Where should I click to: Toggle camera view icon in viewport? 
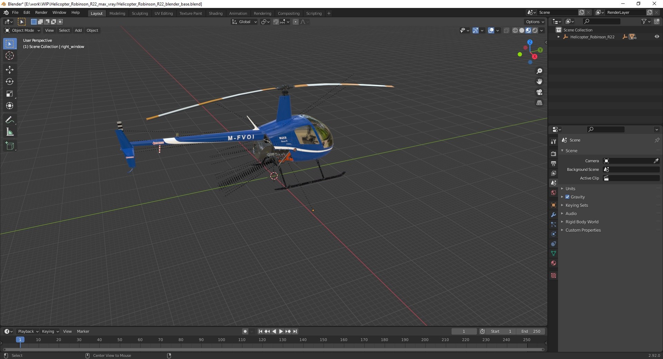tap(539, 92)
